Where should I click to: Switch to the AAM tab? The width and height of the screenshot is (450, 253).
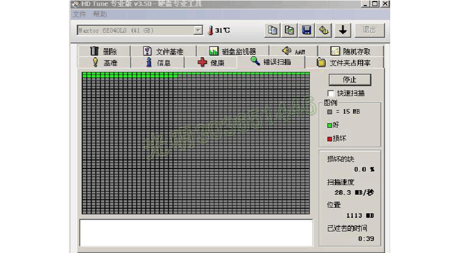click(293, 51)
